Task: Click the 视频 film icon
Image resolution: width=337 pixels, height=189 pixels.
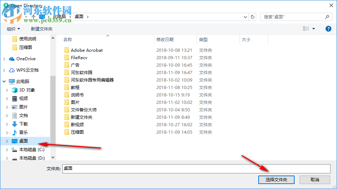Action: pos(14,99)
